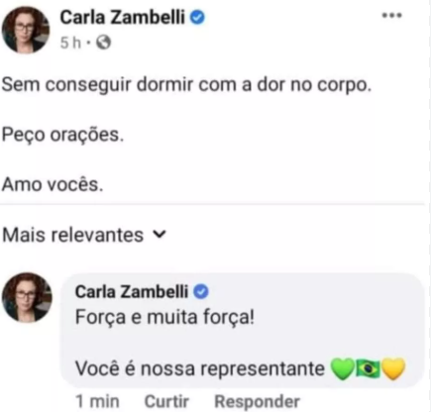Open the Mais relevantes comment sorting dropdown
The height and width of the screenshot is (412, 431).
[84, 235]
